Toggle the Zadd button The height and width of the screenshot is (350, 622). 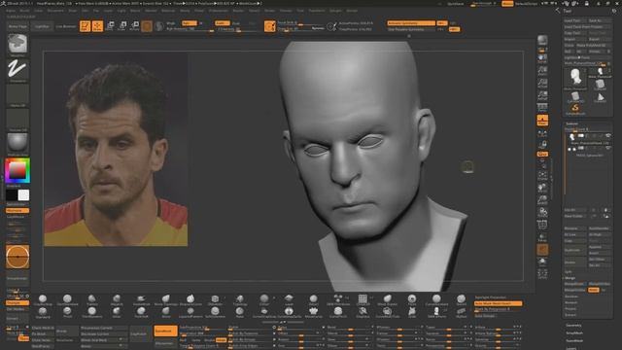(x=223, y=23)
